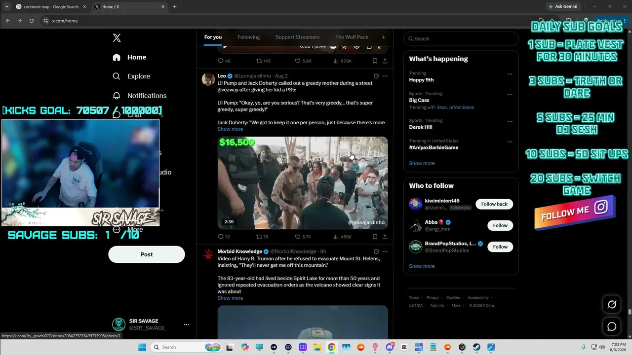632x355 pixels.
Task: Open the Privacy footer link
Action: tap(433, 297)
